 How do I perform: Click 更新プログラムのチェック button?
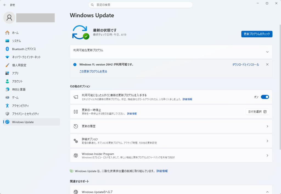click(x=257, y=34)
